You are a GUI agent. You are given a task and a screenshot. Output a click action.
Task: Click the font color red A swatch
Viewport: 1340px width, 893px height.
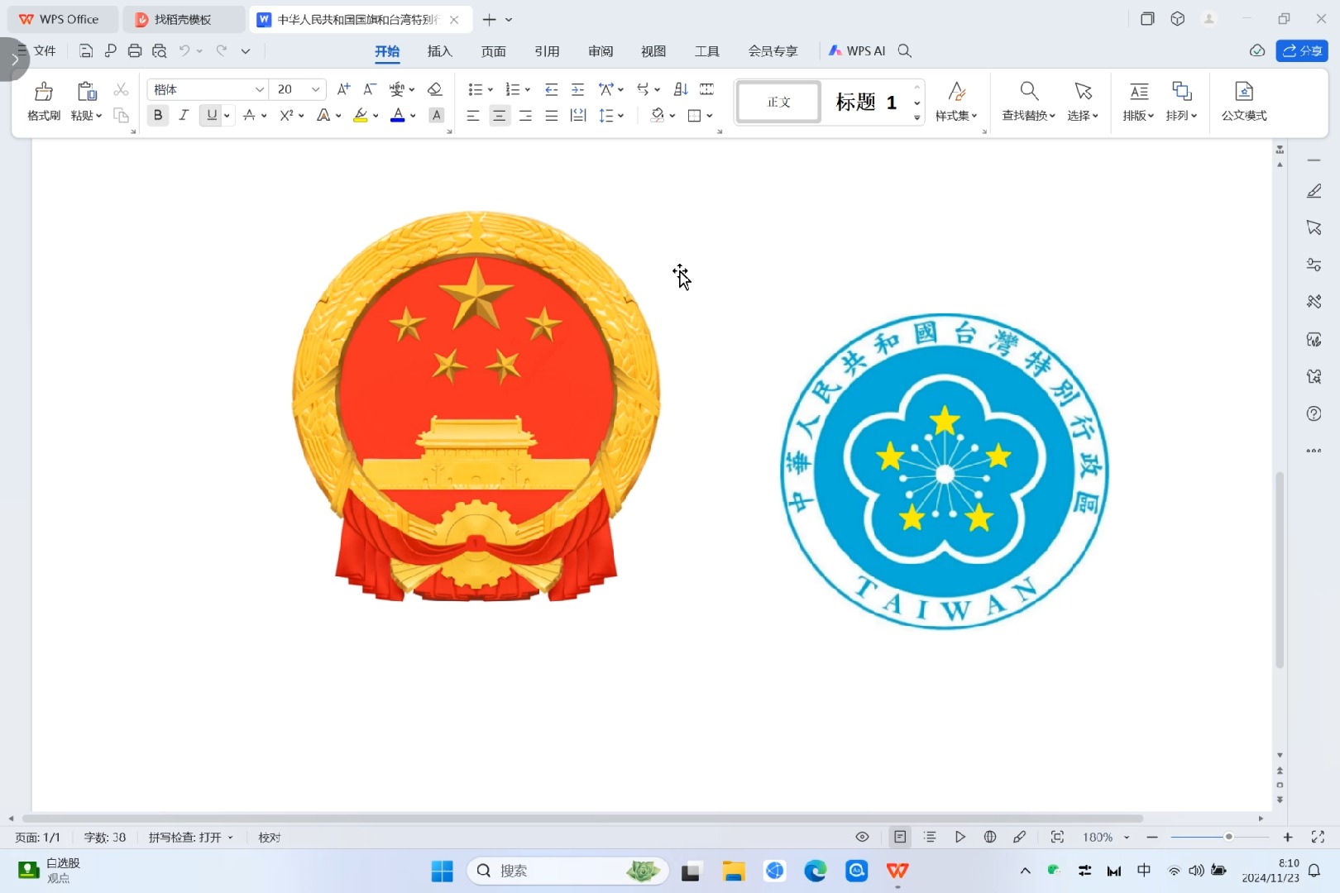(x=398, y=115)
